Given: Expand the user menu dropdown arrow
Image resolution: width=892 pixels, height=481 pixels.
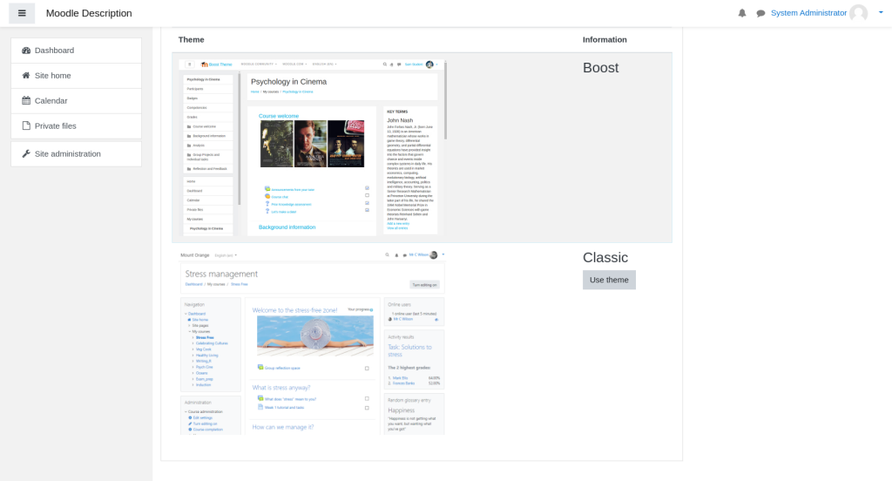Looking at the screenshot, I should 881,13.
